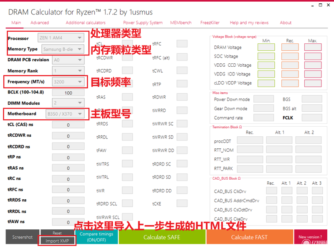Open the About tab
This screenshot has width=334, height=251.
(286, 23)
